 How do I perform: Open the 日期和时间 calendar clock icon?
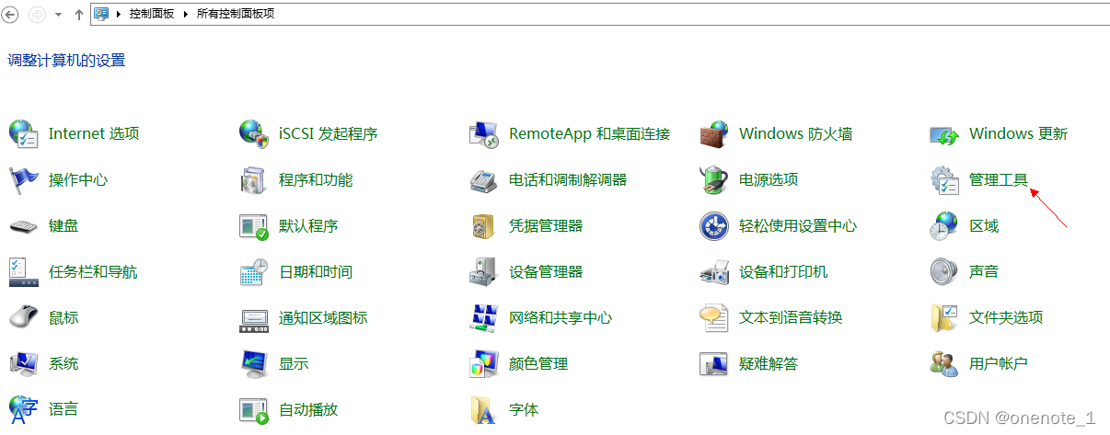point(253,271)
